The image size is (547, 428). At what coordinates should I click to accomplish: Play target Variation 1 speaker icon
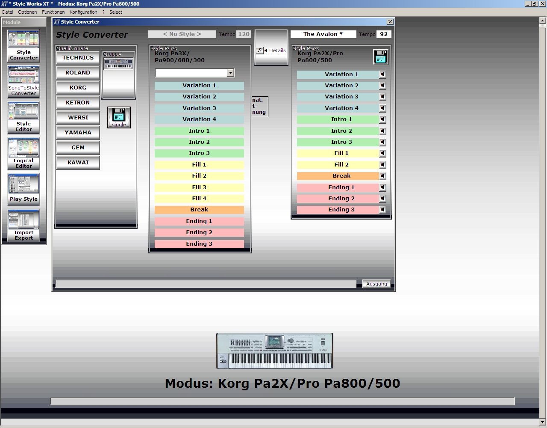coord(382,74)
